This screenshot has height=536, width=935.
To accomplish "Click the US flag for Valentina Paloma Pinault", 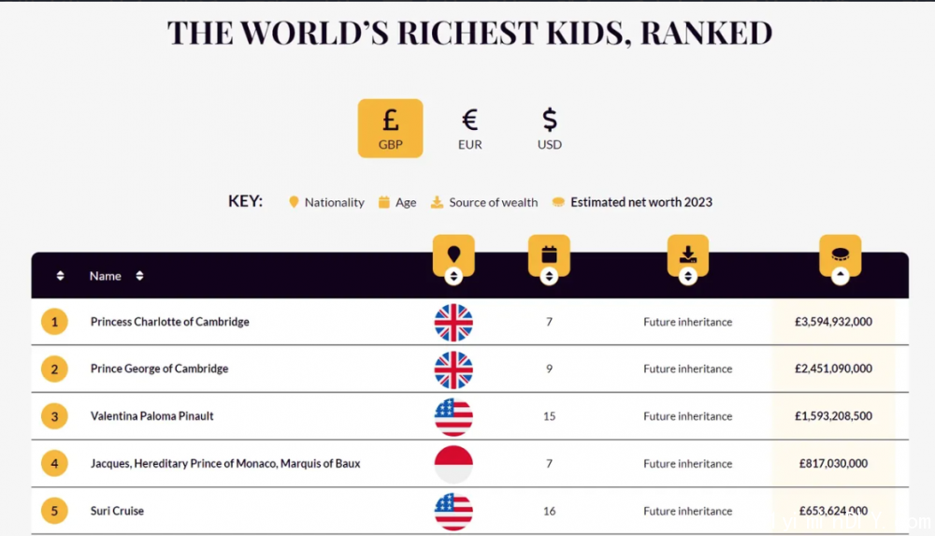I will click(x=453, y=416).
